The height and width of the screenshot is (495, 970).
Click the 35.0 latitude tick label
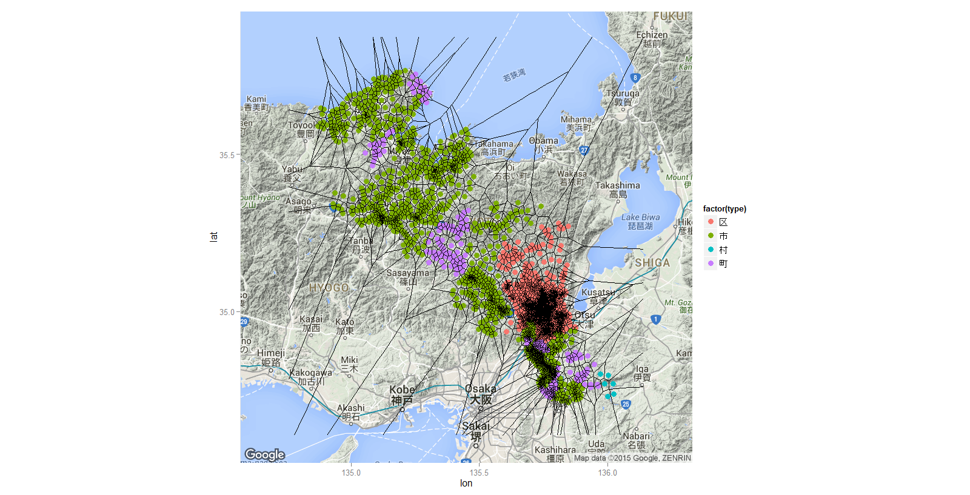point(227,312)
